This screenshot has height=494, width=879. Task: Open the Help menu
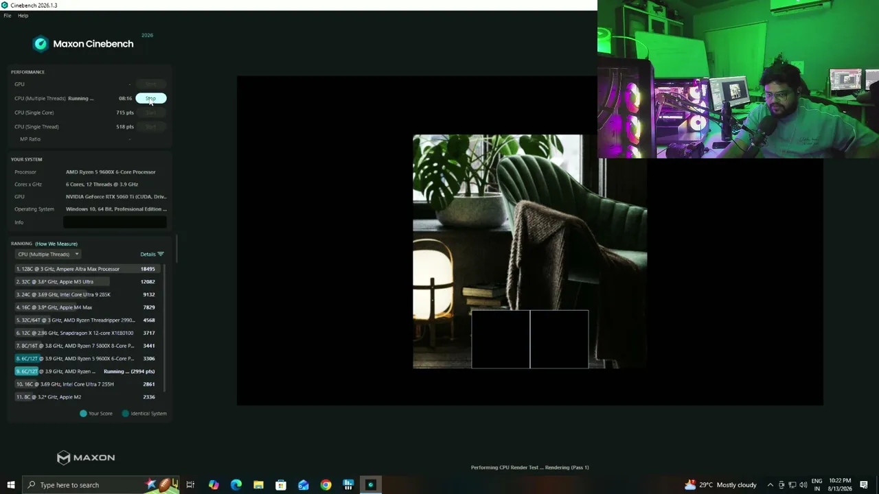(23, 15)
